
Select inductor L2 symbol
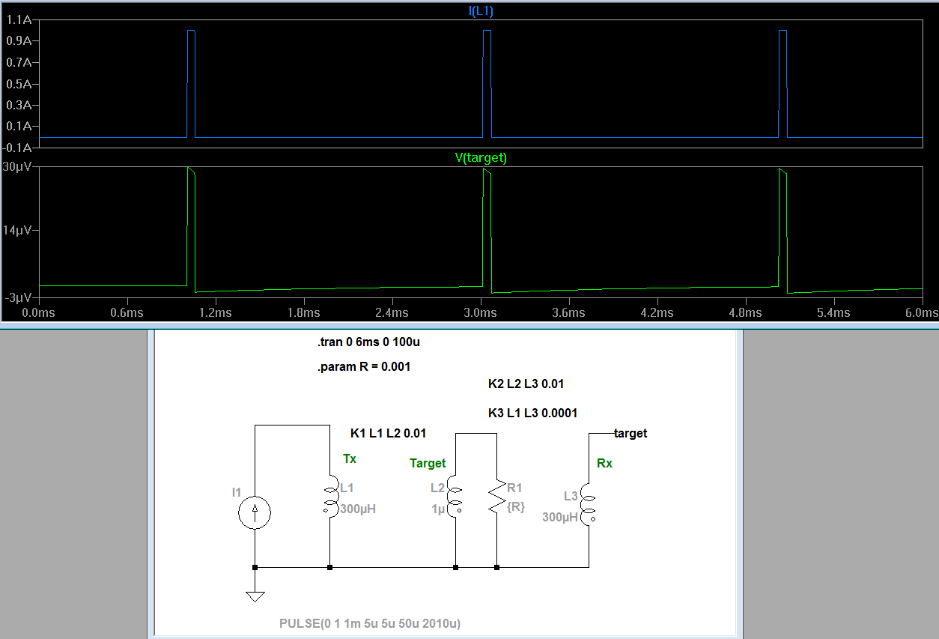pos(455,497)
